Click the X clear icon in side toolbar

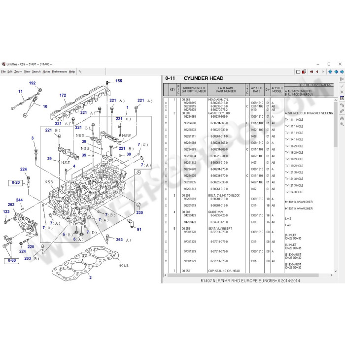click(x=342, y=92)
